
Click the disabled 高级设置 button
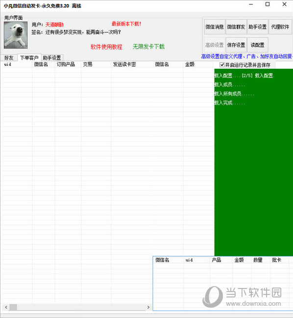point(215,45)
